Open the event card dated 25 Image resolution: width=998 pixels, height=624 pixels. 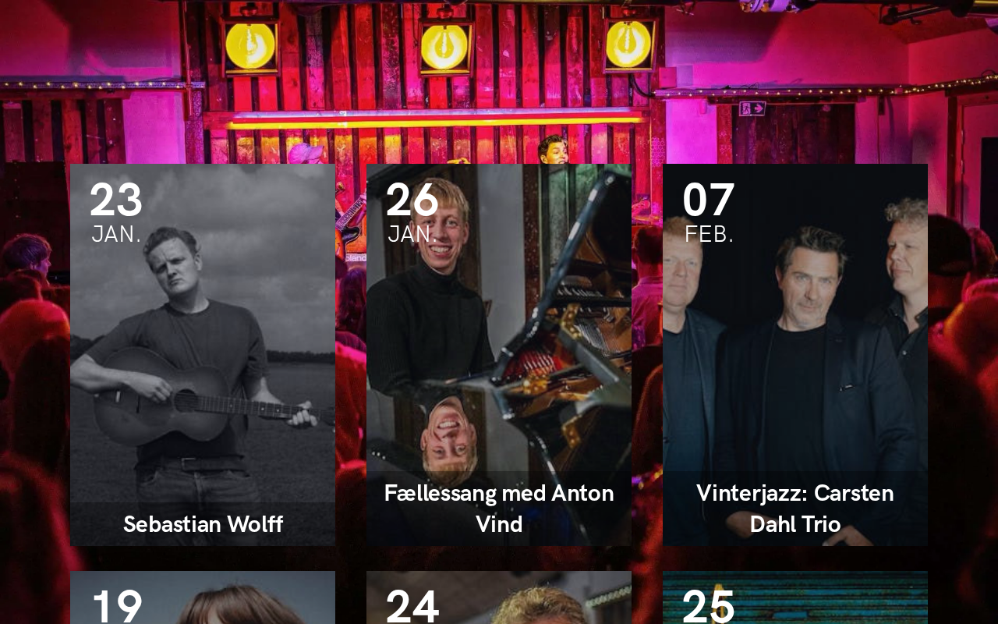click(x=795, y=597)
